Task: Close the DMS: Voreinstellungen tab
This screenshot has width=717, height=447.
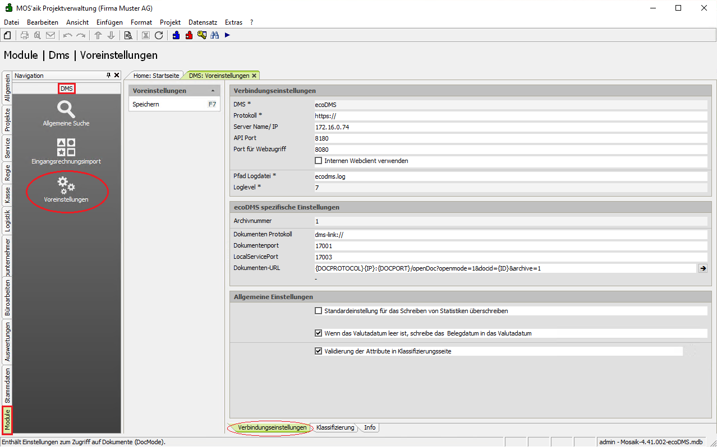Action: pos(254,76)
